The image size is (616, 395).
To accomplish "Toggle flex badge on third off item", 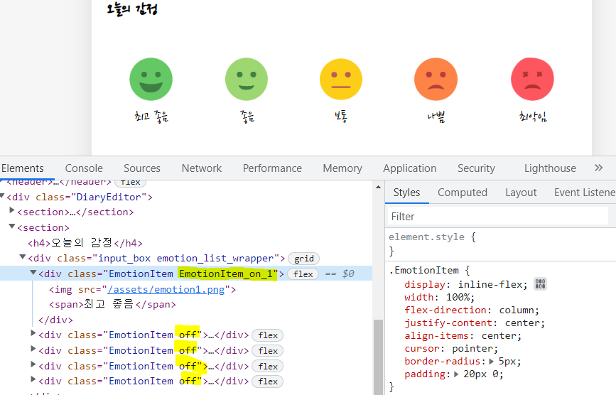I will [268, 366].
